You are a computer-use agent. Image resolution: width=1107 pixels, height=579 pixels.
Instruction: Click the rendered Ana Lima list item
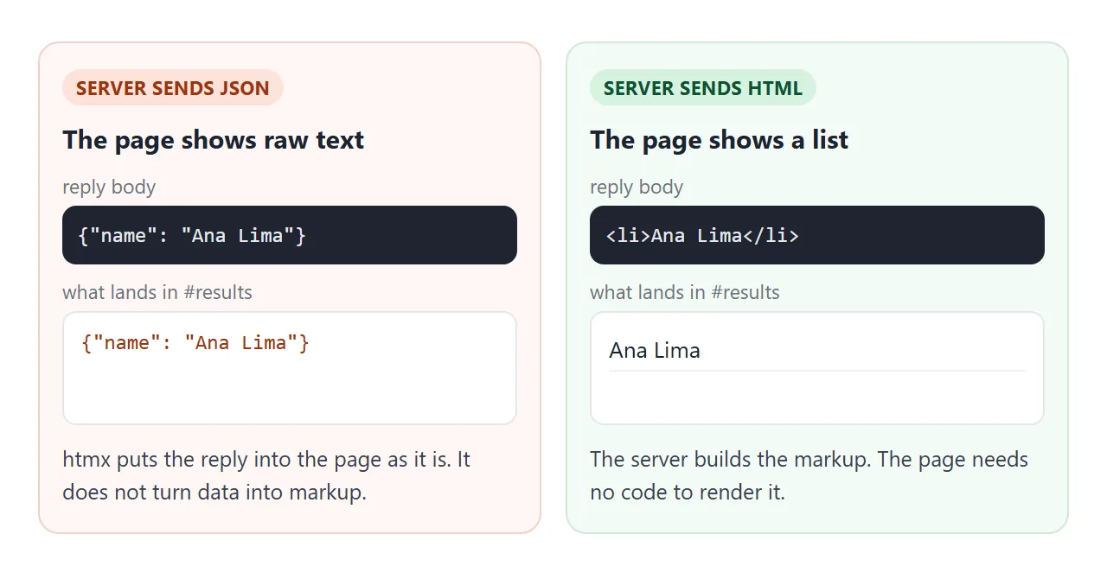pyautogui.click(x=817, y=350)
